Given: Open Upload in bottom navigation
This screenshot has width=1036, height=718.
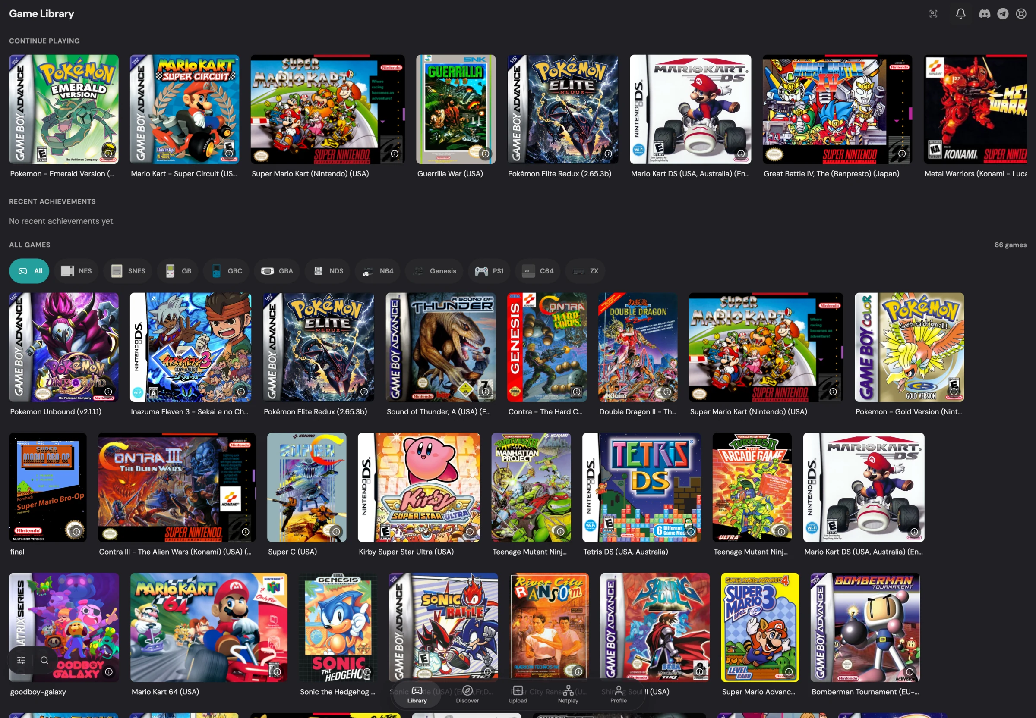Looking at the screenshot, I should (x=518, y=695).
